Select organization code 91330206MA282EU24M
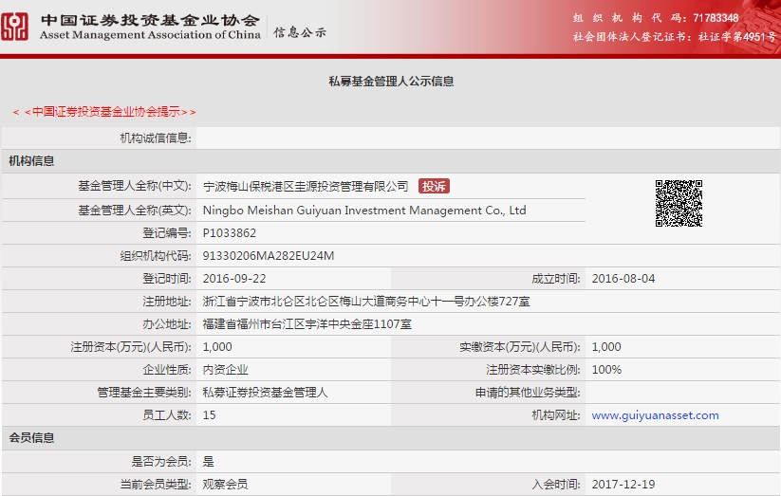The width and height of the screenshot is (781, 496). pos(269,256)
